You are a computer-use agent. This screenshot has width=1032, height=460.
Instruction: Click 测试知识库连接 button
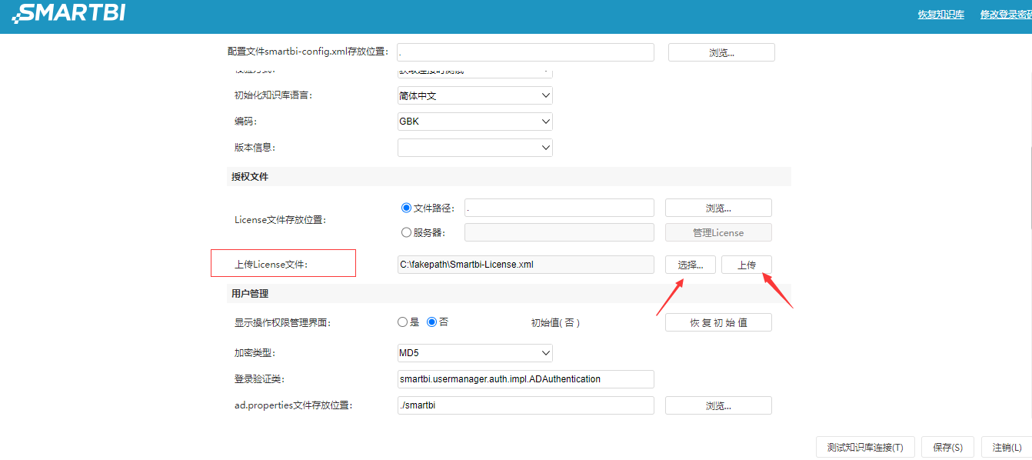tap(864, 446)
